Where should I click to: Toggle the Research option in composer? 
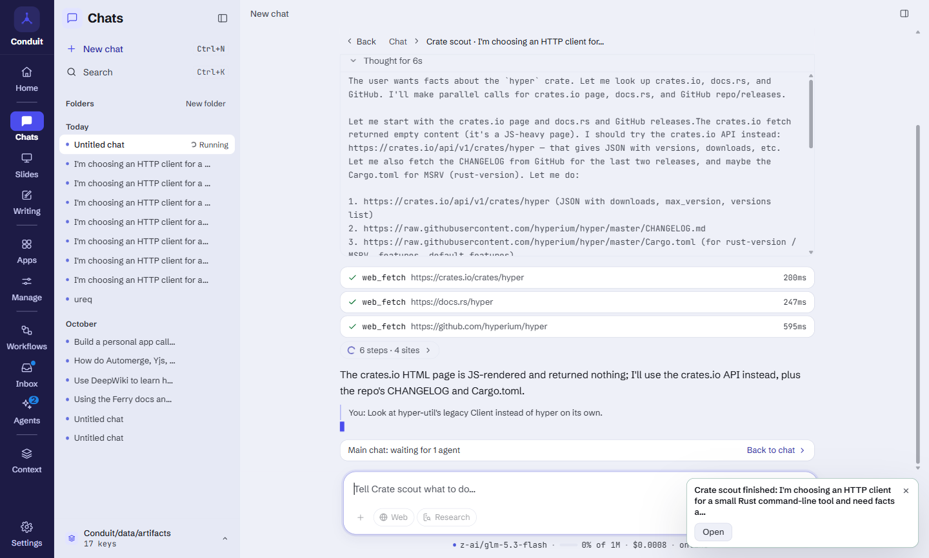click(x=446, y=517)
